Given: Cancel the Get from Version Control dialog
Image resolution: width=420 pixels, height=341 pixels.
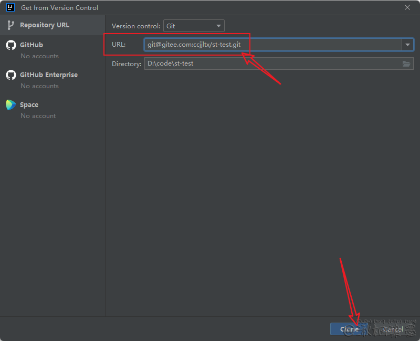Looking at the screenshot, I should 393,329.
